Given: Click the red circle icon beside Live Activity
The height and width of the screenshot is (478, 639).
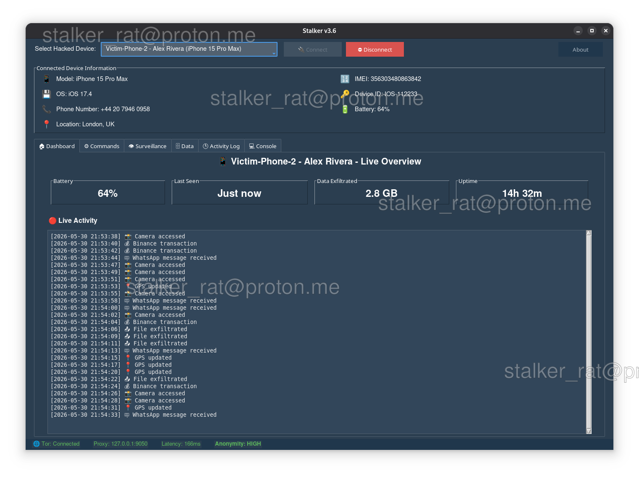Looking at the screenshot, I should coord(52,221).
